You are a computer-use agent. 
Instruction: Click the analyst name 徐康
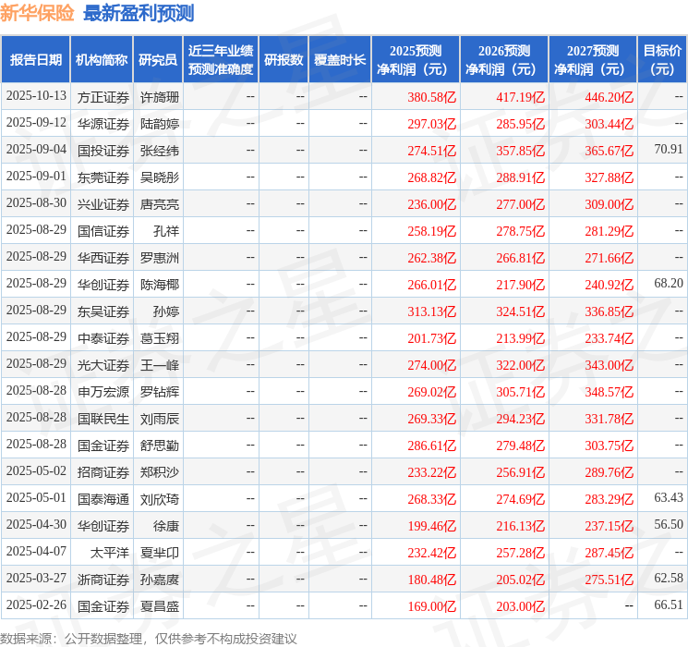(x=166, y=526)
